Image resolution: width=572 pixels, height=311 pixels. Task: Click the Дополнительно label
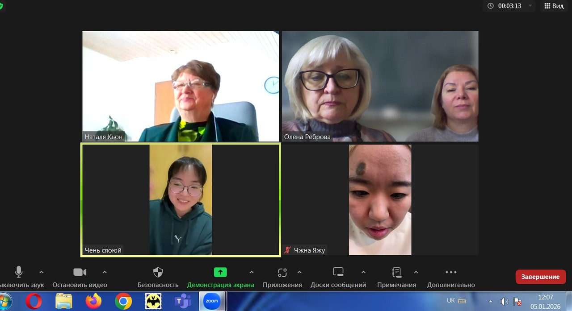451,285
